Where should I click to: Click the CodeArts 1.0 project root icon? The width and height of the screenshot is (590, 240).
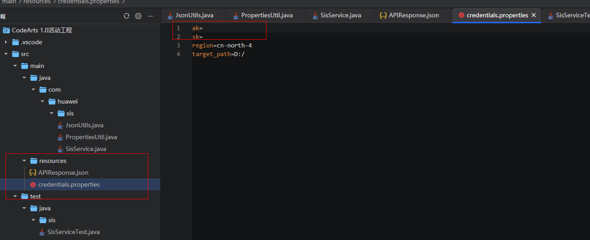click(6, 31)
